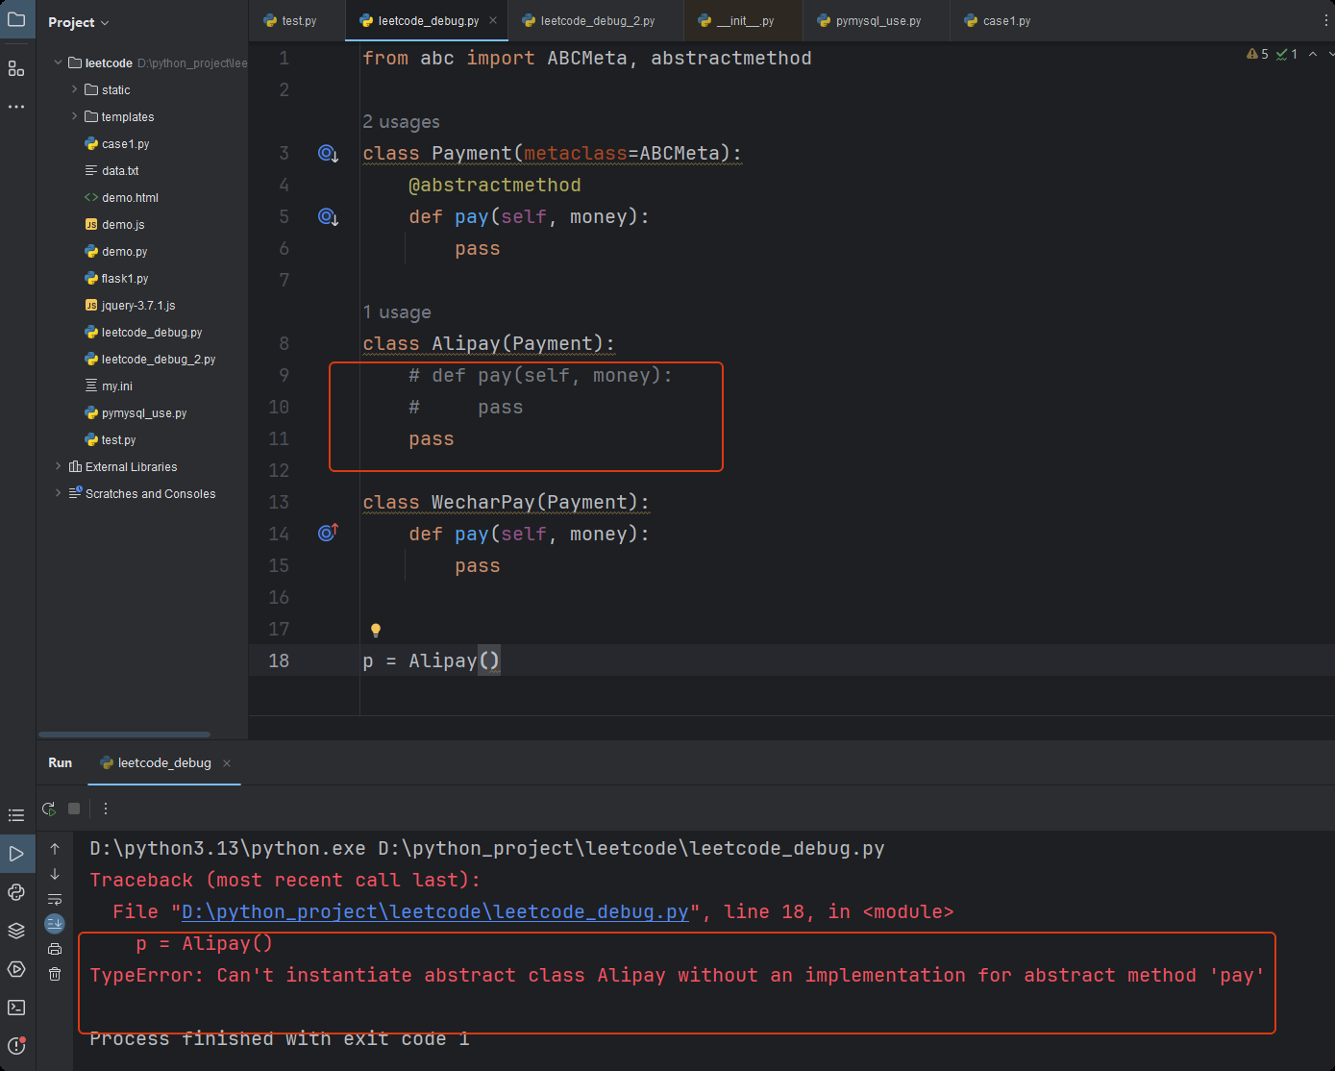
Task: Click the green check indicator showing 1
Action: [x=1286, y=54]
